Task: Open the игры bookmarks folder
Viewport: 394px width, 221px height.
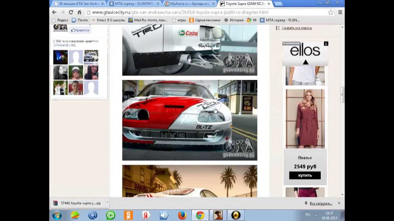Action: coord(179,20)
